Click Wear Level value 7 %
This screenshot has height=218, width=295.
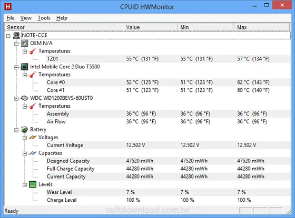tap(131, 192)
